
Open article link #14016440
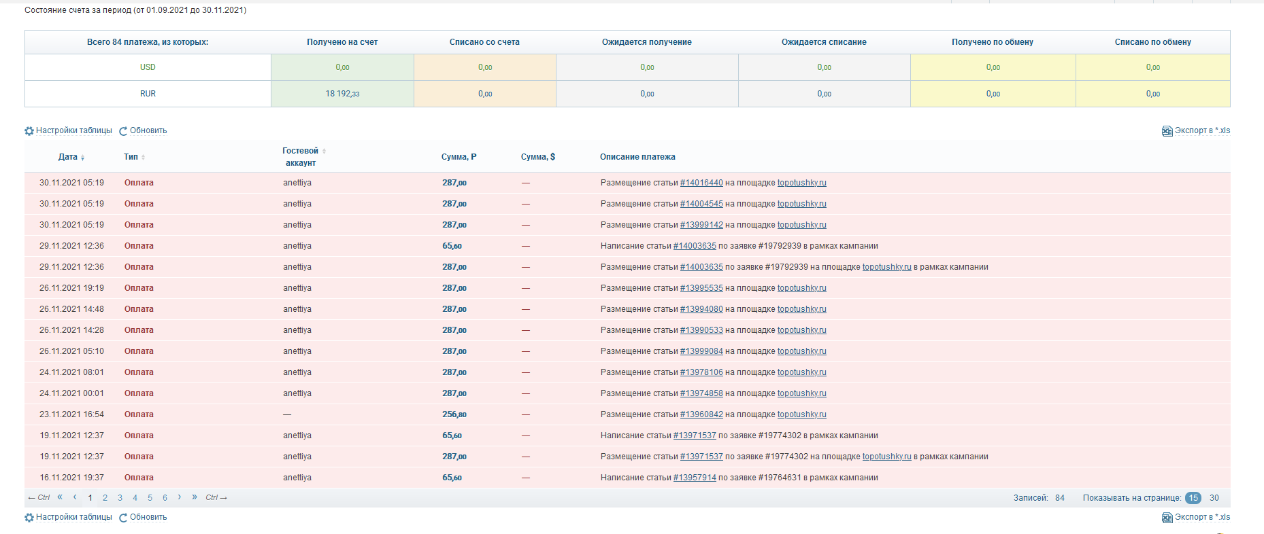click(x=701, y=183)
